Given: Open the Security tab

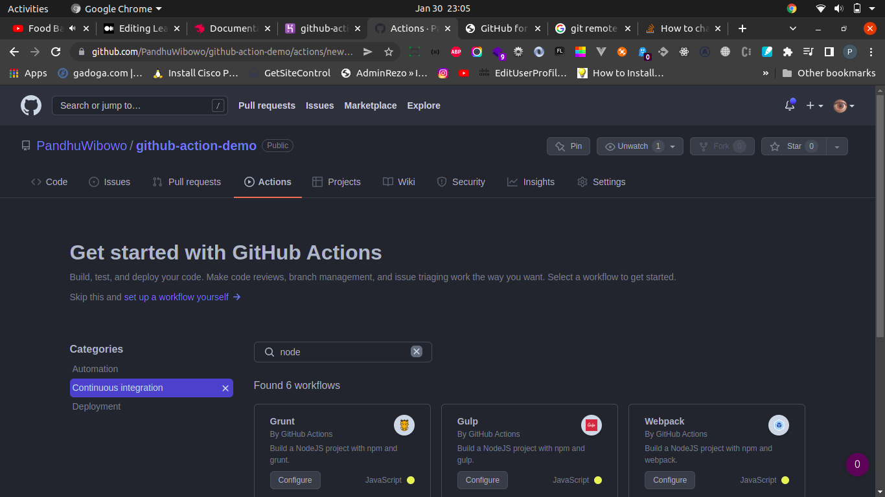Looking at the screenshot, I should click(461, 182).
